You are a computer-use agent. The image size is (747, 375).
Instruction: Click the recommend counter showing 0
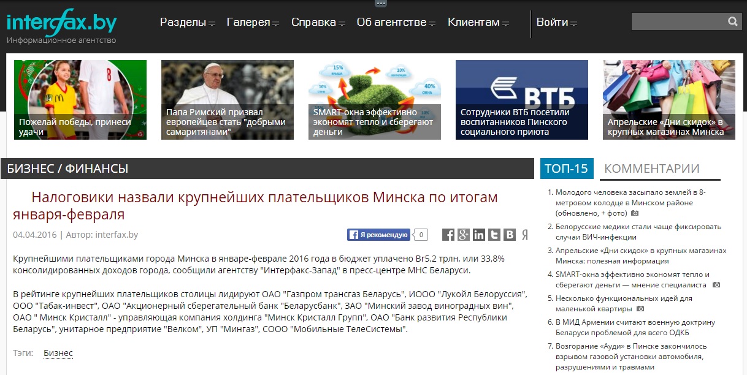[x=420, y=235]
